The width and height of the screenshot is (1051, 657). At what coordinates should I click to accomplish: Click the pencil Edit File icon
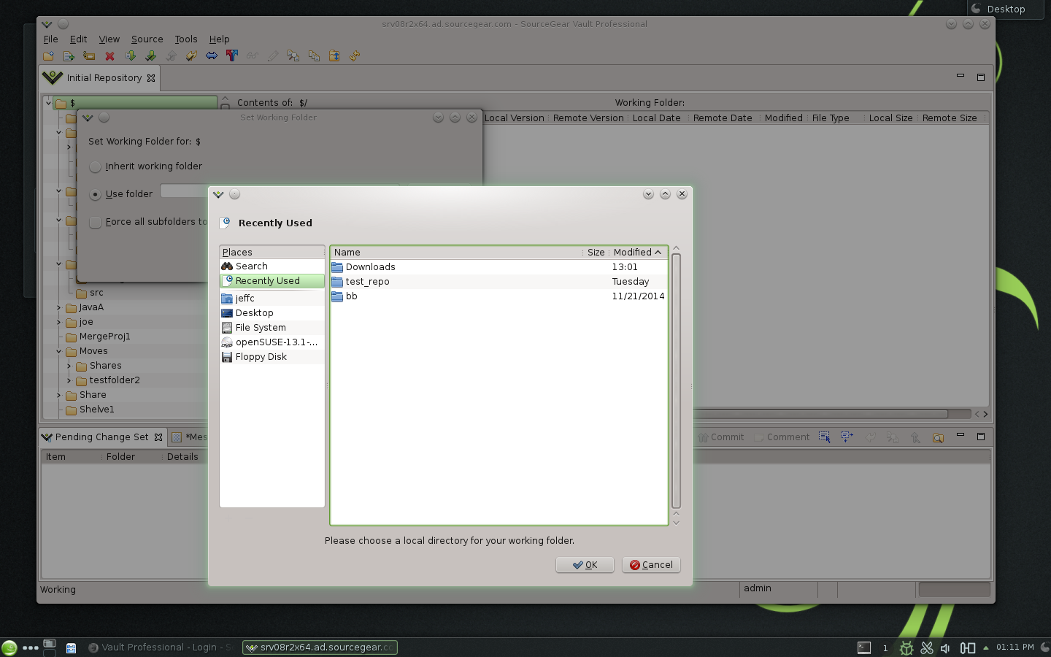pyautogui.click(x=273, y=55)
